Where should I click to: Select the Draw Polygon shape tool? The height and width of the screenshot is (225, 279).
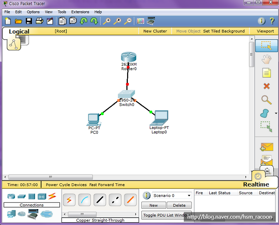(x=265, y=113)
